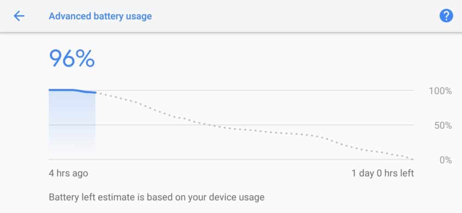The image size is (462, 213).
Task: Click the 0% baseline of the chart
Action: (x=231, y=159)
